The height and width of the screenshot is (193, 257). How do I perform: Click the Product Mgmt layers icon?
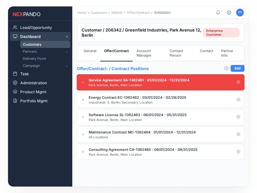[15, 92]
